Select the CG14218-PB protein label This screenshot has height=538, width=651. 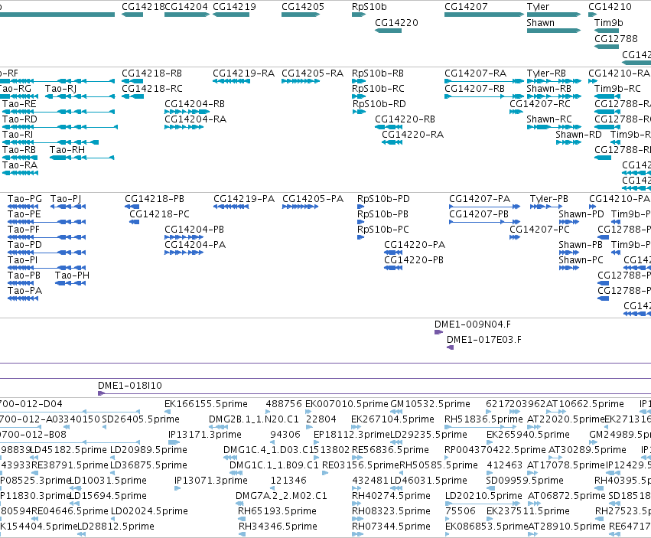(155, 199)
